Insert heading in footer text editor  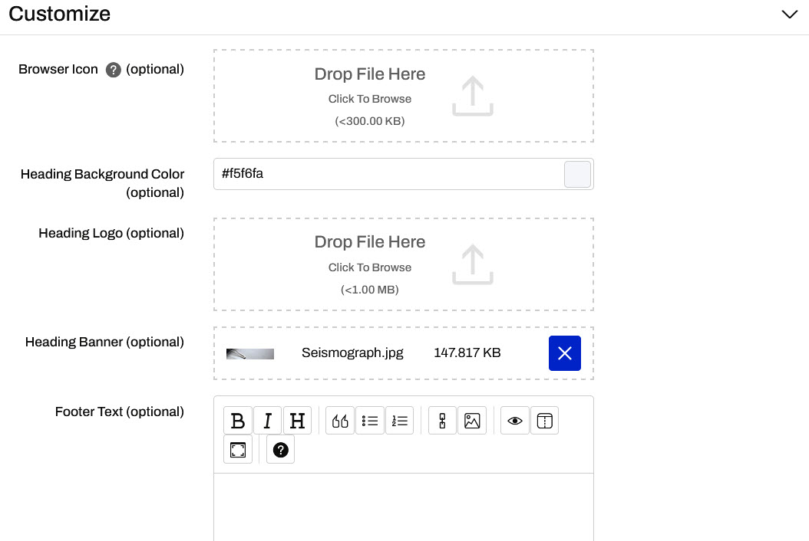pyautogui.click(x=298, y=421)
